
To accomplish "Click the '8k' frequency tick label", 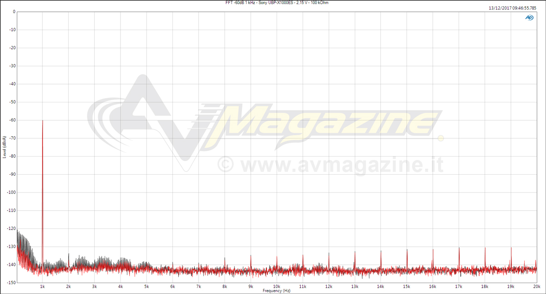I will (x=224, y=287).
